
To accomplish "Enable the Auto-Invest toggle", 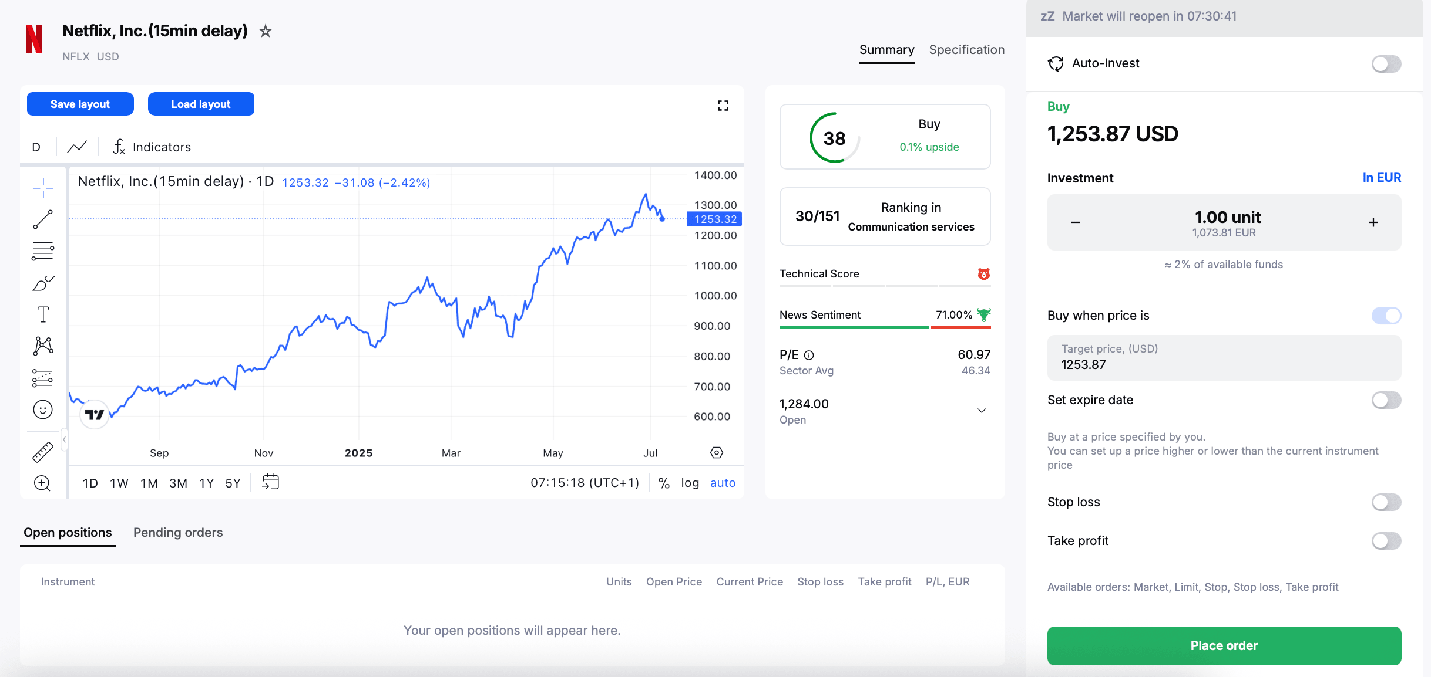I will coord(1386,64).
